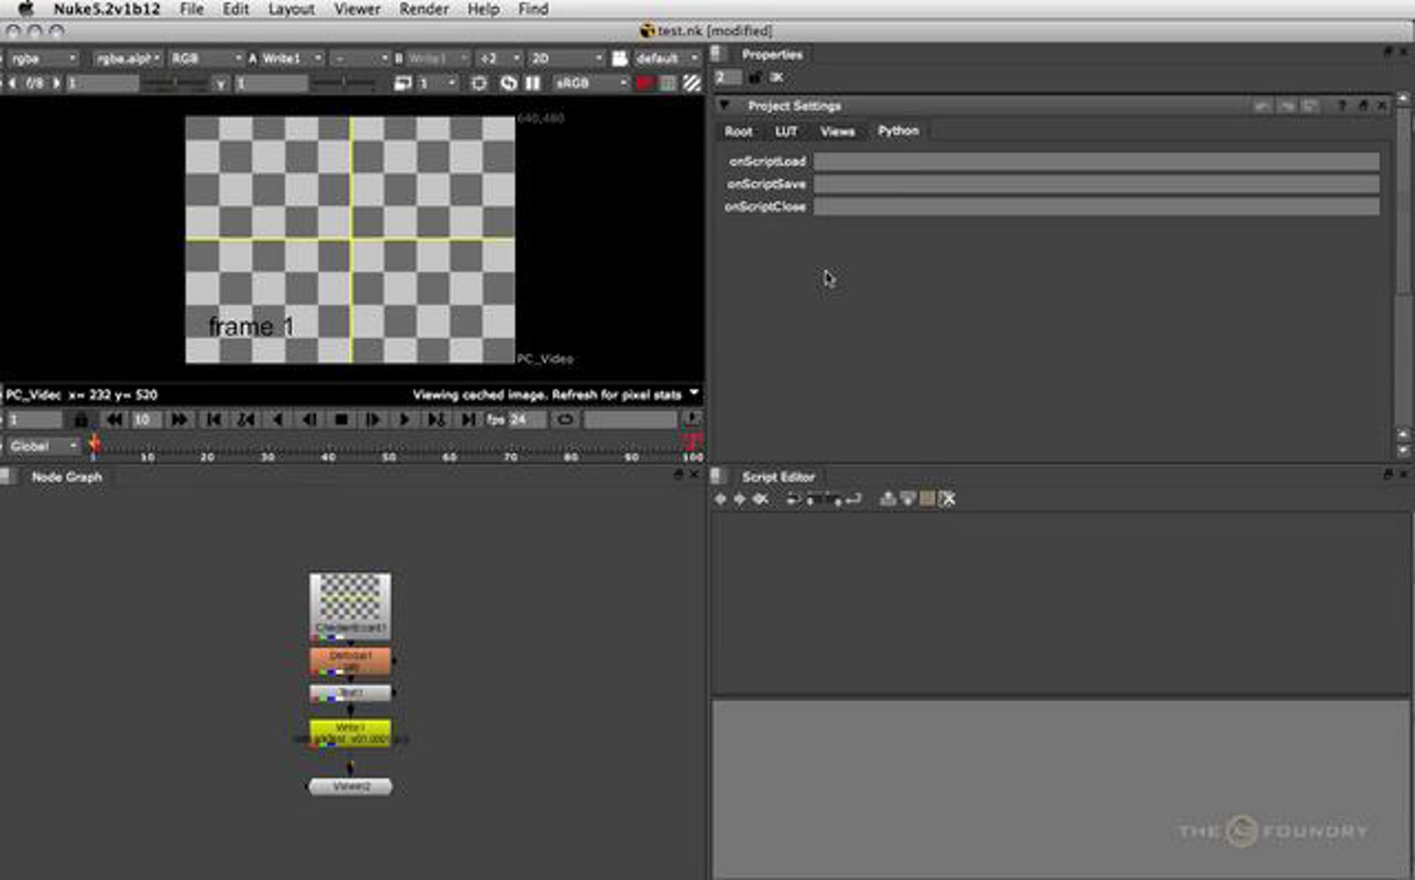Switch to the LUT tab
The height and width of the screenshot is (880, 1415).
786,131
